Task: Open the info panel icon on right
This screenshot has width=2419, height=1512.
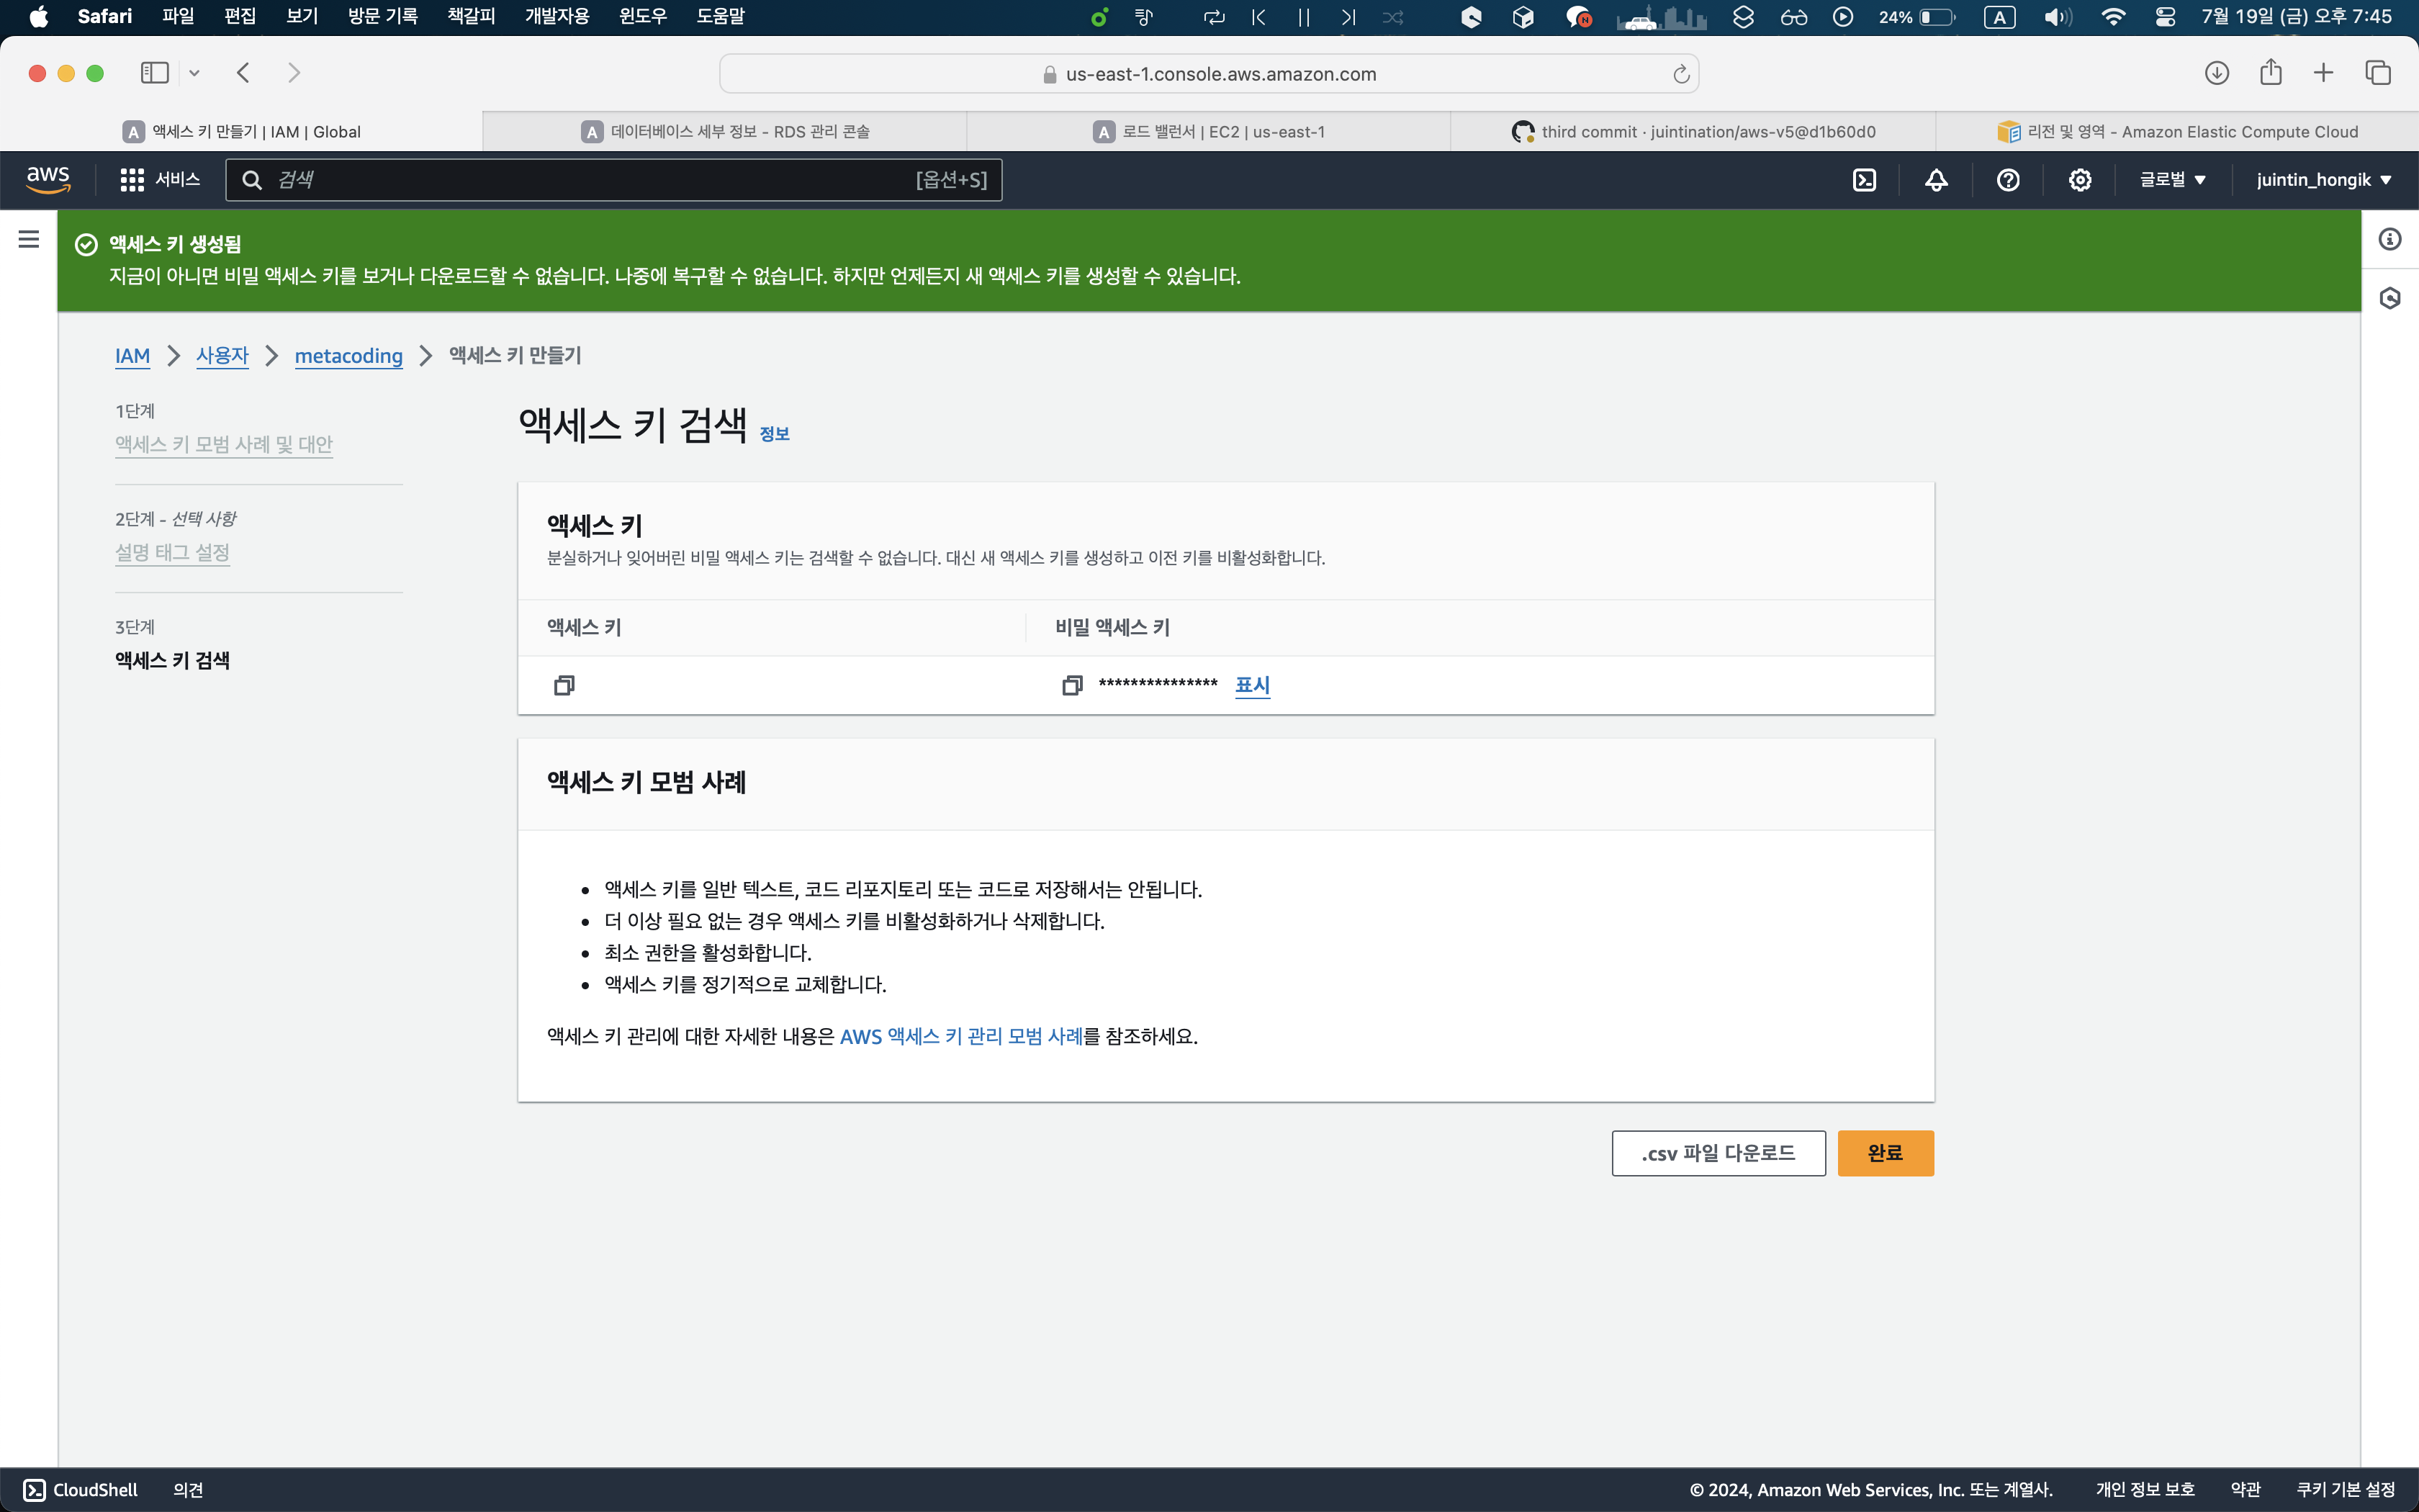Action: [x=2390, y=239]
